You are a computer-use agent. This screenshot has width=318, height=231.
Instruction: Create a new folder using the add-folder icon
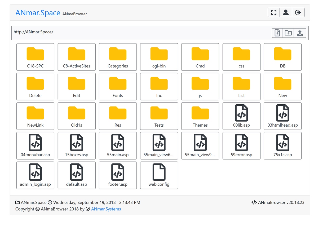click(288, 33)
